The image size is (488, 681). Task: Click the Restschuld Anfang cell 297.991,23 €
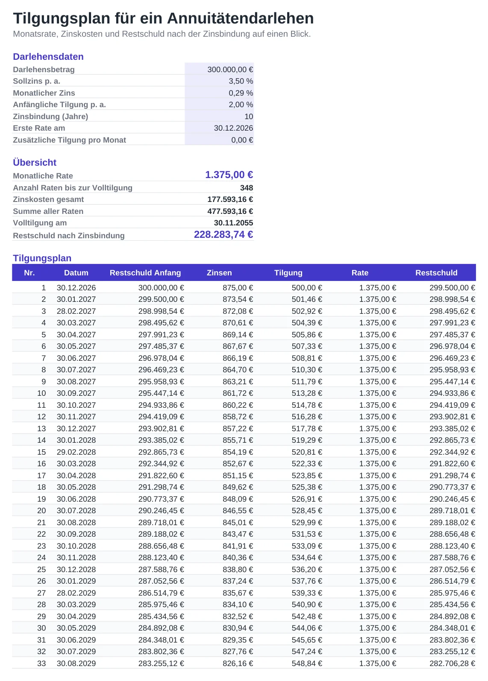(x=161, y=335)
